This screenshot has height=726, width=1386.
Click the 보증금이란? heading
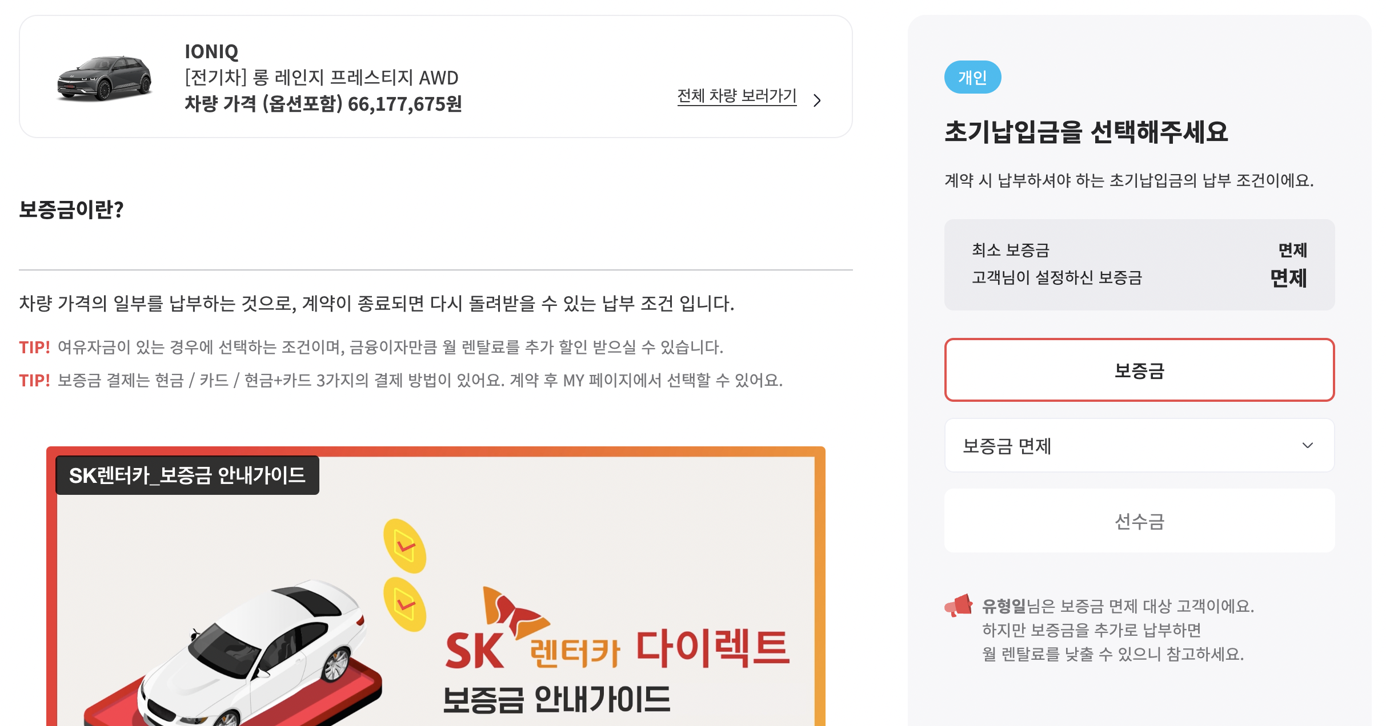click(x=71, y=209)
